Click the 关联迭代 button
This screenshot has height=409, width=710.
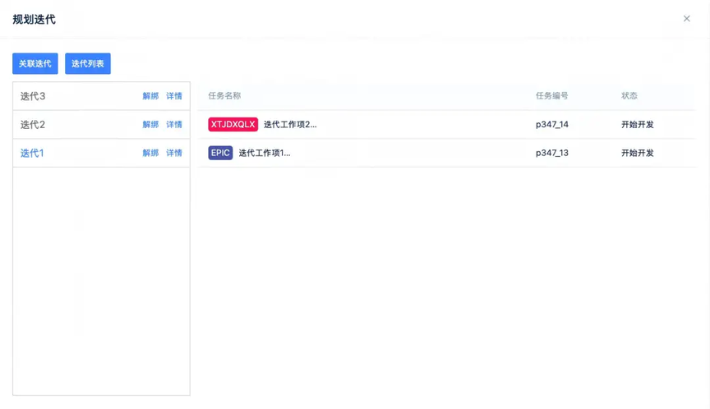click(x=35, y=63)
